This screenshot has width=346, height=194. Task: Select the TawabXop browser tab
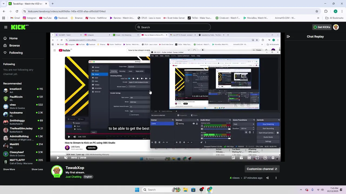pyautogui.click(x=27, y=4)
